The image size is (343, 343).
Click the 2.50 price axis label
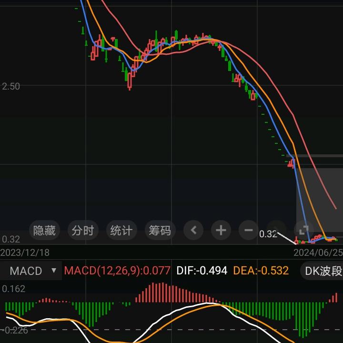click(11, 86)
